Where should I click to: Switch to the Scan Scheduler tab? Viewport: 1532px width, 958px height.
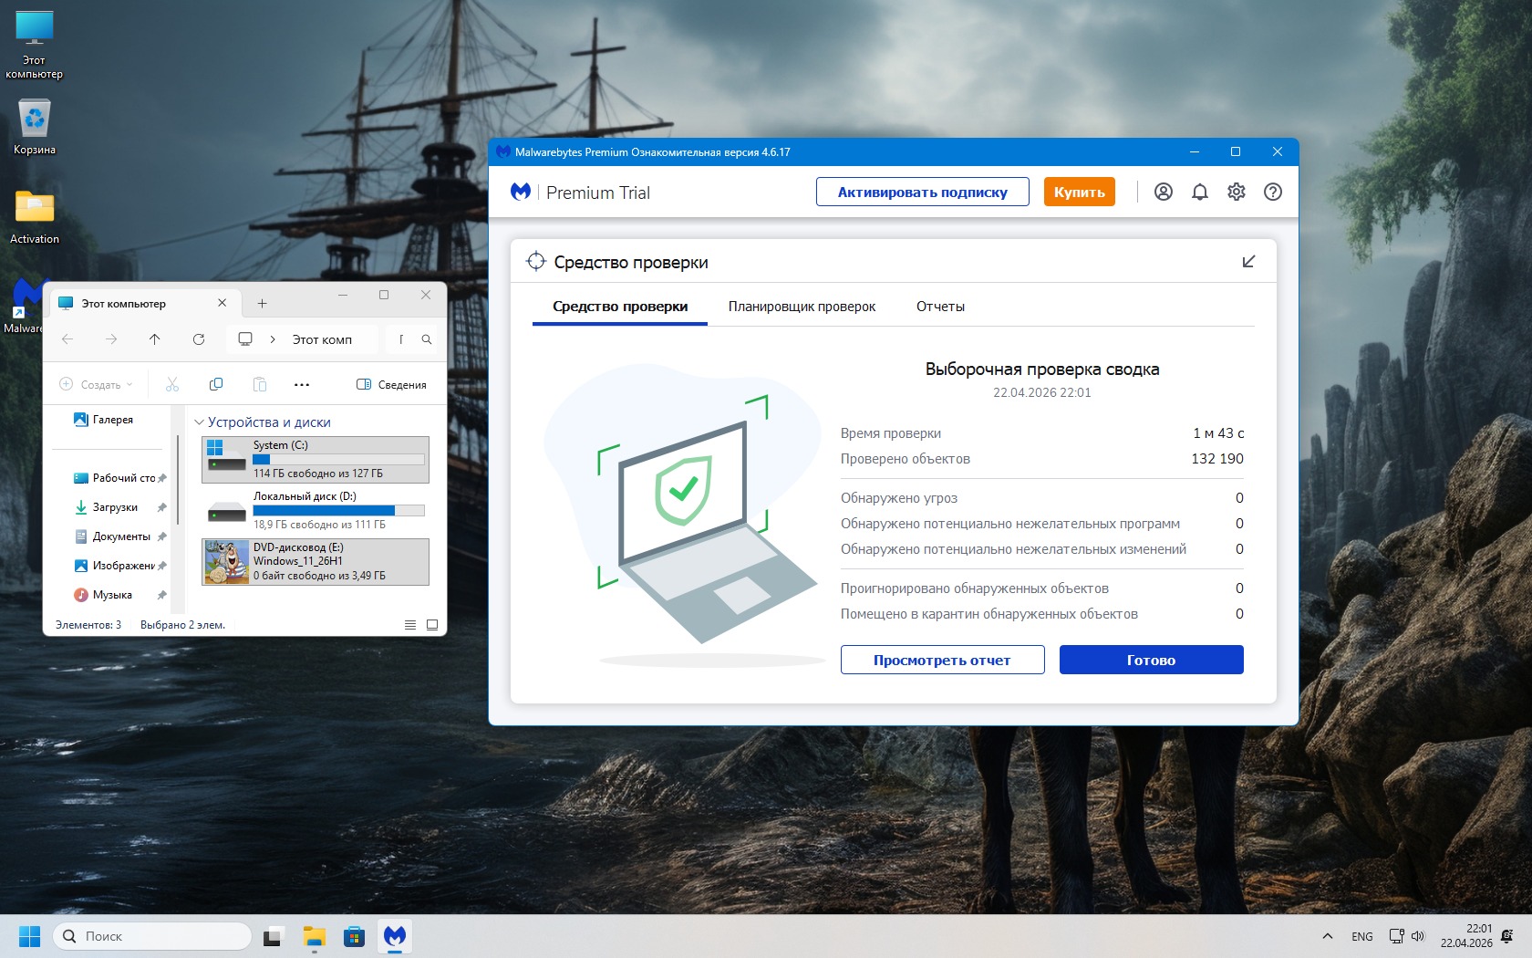click(x=802, y=307)
